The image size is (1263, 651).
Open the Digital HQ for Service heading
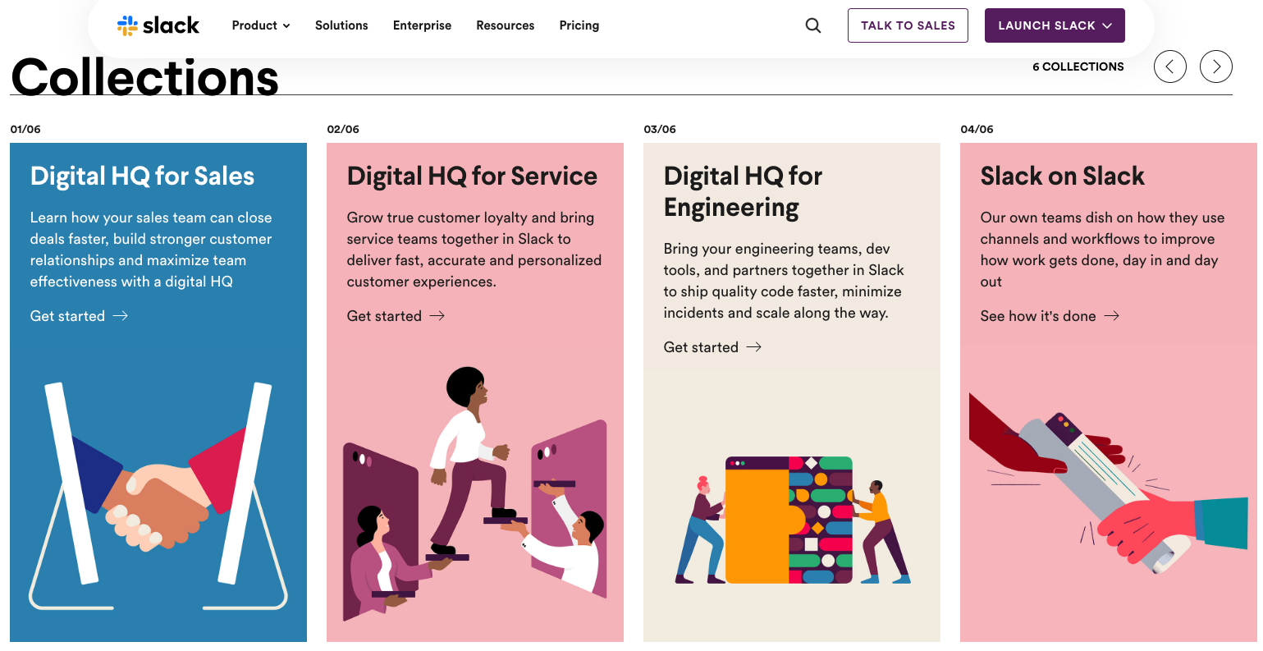click(x=472, y=176)
